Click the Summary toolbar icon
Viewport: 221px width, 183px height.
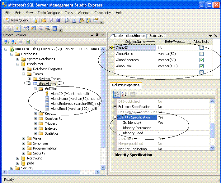point(74,20)
